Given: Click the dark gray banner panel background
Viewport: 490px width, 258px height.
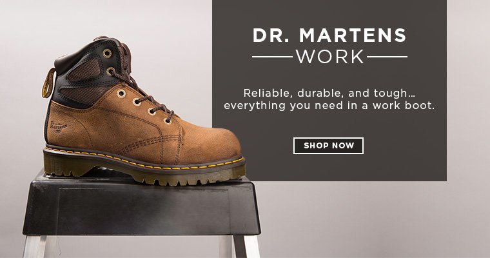Looking at the screenshot, I should tap(329, 166).
